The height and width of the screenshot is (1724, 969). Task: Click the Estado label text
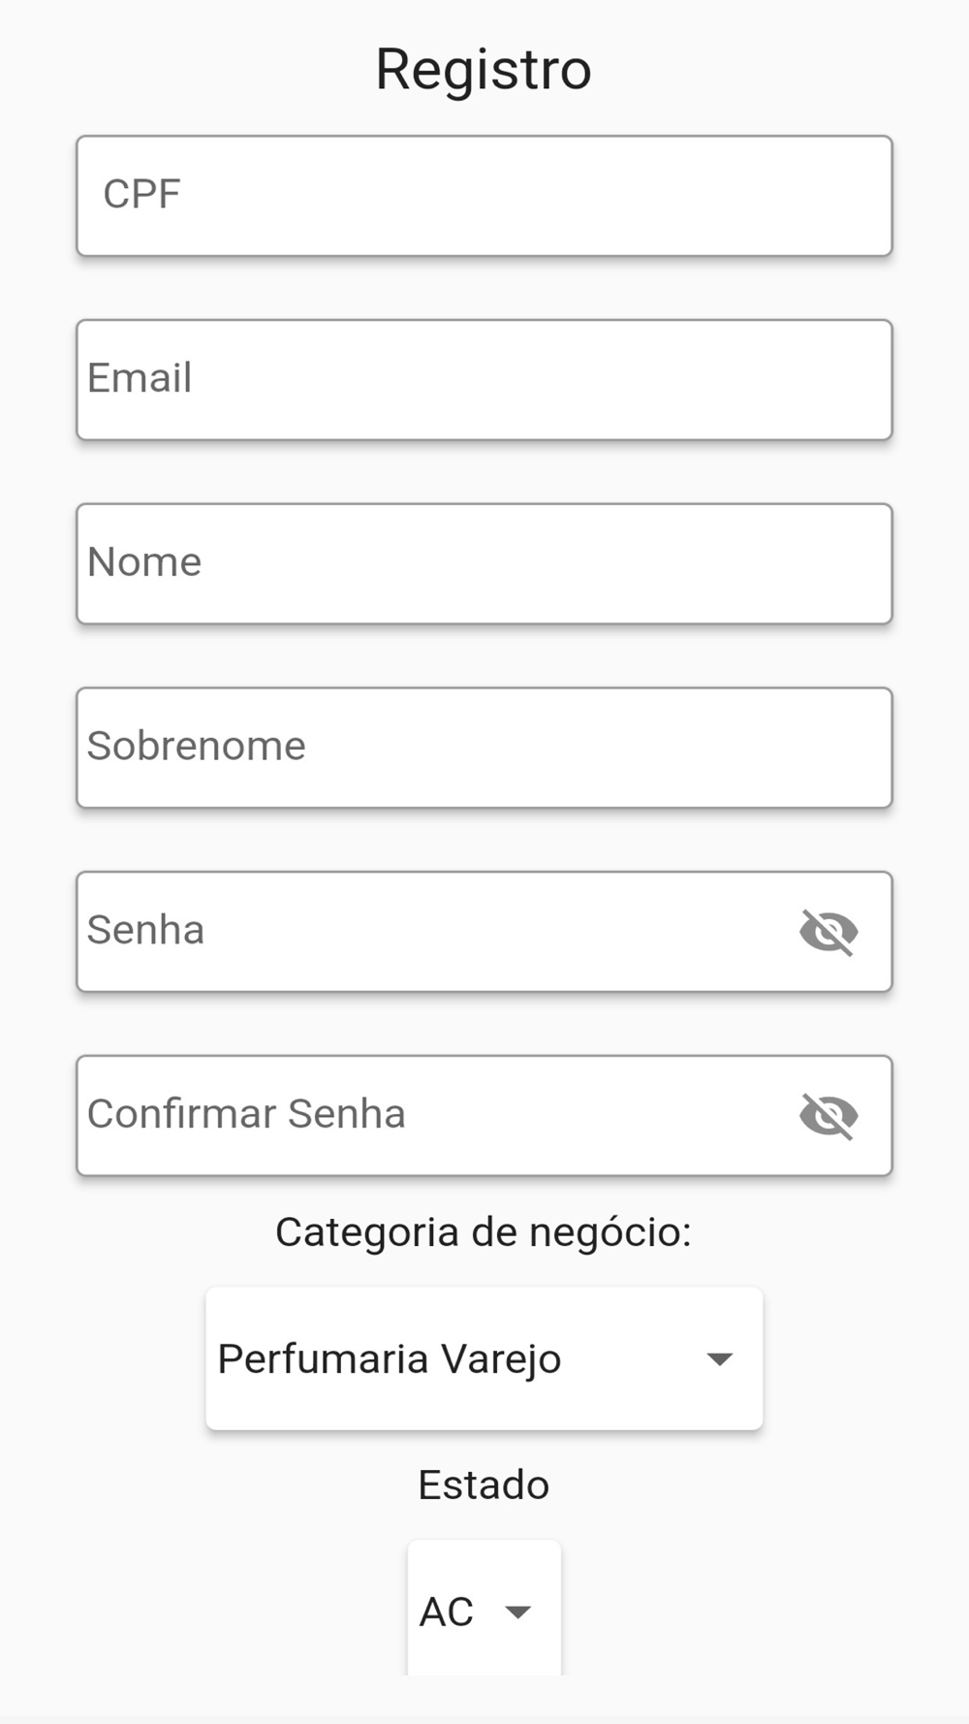click(484, 1485)
